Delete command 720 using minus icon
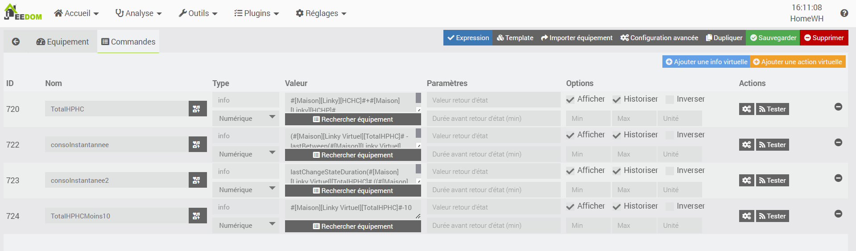Viewport: 856px width, 251px height. click(x=838, y=107)
